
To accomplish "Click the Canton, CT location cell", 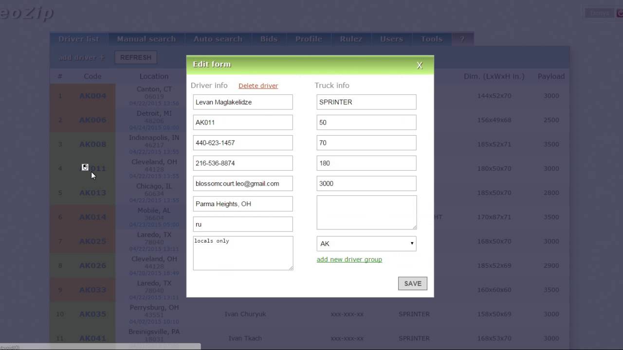I will [x=154, y=96].
